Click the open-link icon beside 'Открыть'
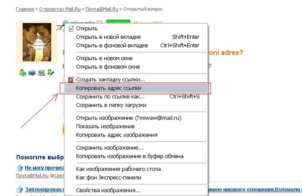The image size is (302, 196). tap(71, 29)
